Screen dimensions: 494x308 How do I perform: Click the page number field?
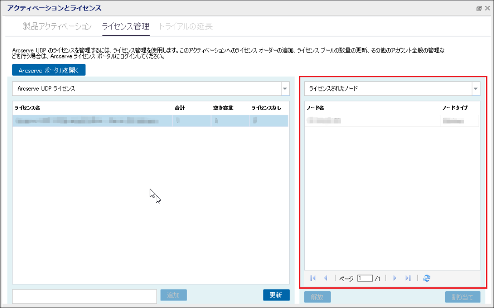pyautogui.click(x=364, y=278)
